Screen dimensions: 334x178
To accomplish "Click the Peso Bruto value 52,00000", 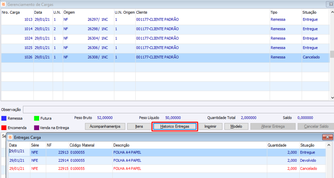I will 105,118.
